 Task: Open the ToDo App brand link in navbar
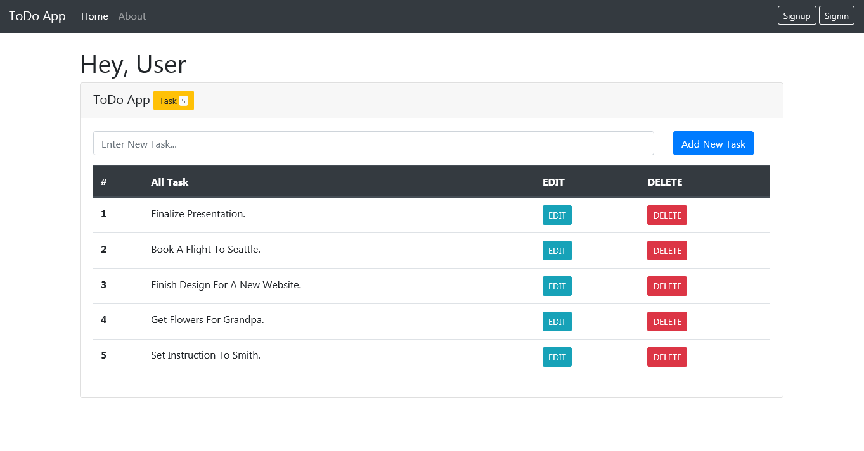(x=37, y=16)
